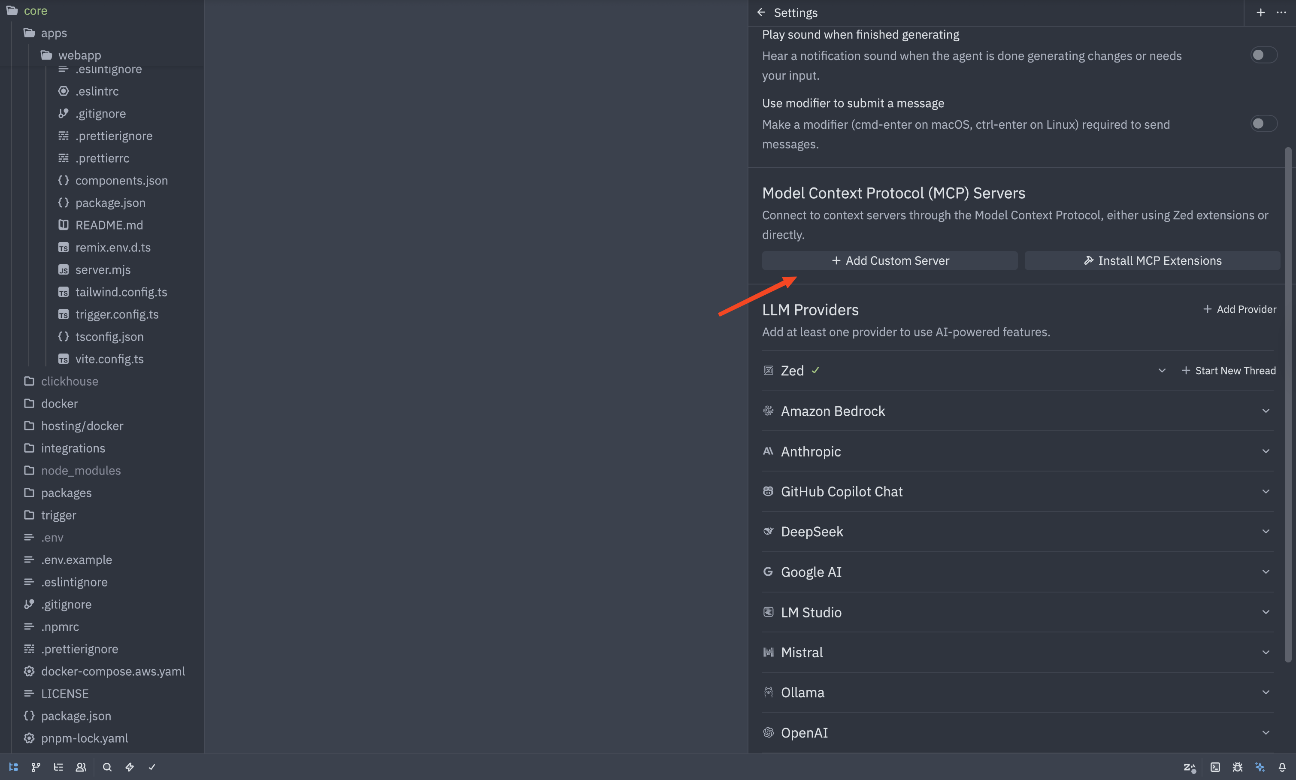Open the Collab panel icon

click(81, 767)
